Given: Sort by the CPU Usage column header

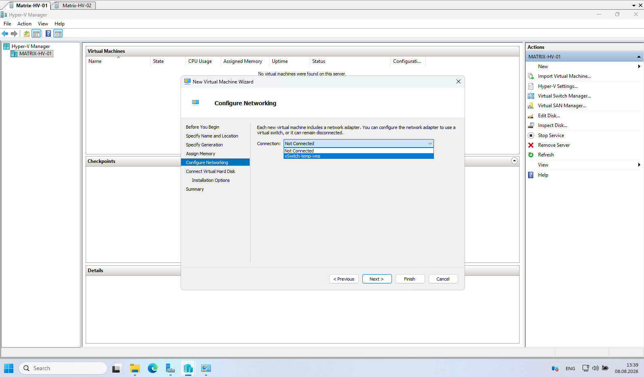Looking at the screenshot, I should [203, 61].
